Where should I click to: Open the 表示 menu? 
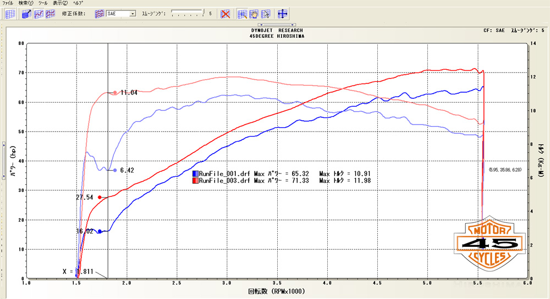click(60, 3)
